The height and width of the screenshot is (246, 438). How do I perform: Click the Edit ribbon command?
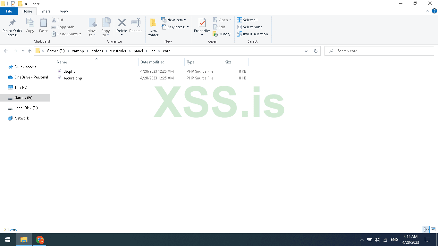tap(219, 27)
